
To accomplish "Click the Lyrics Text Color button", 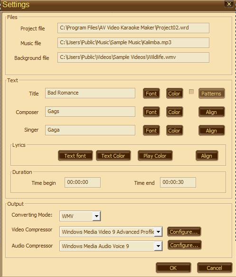I will 113,156.
